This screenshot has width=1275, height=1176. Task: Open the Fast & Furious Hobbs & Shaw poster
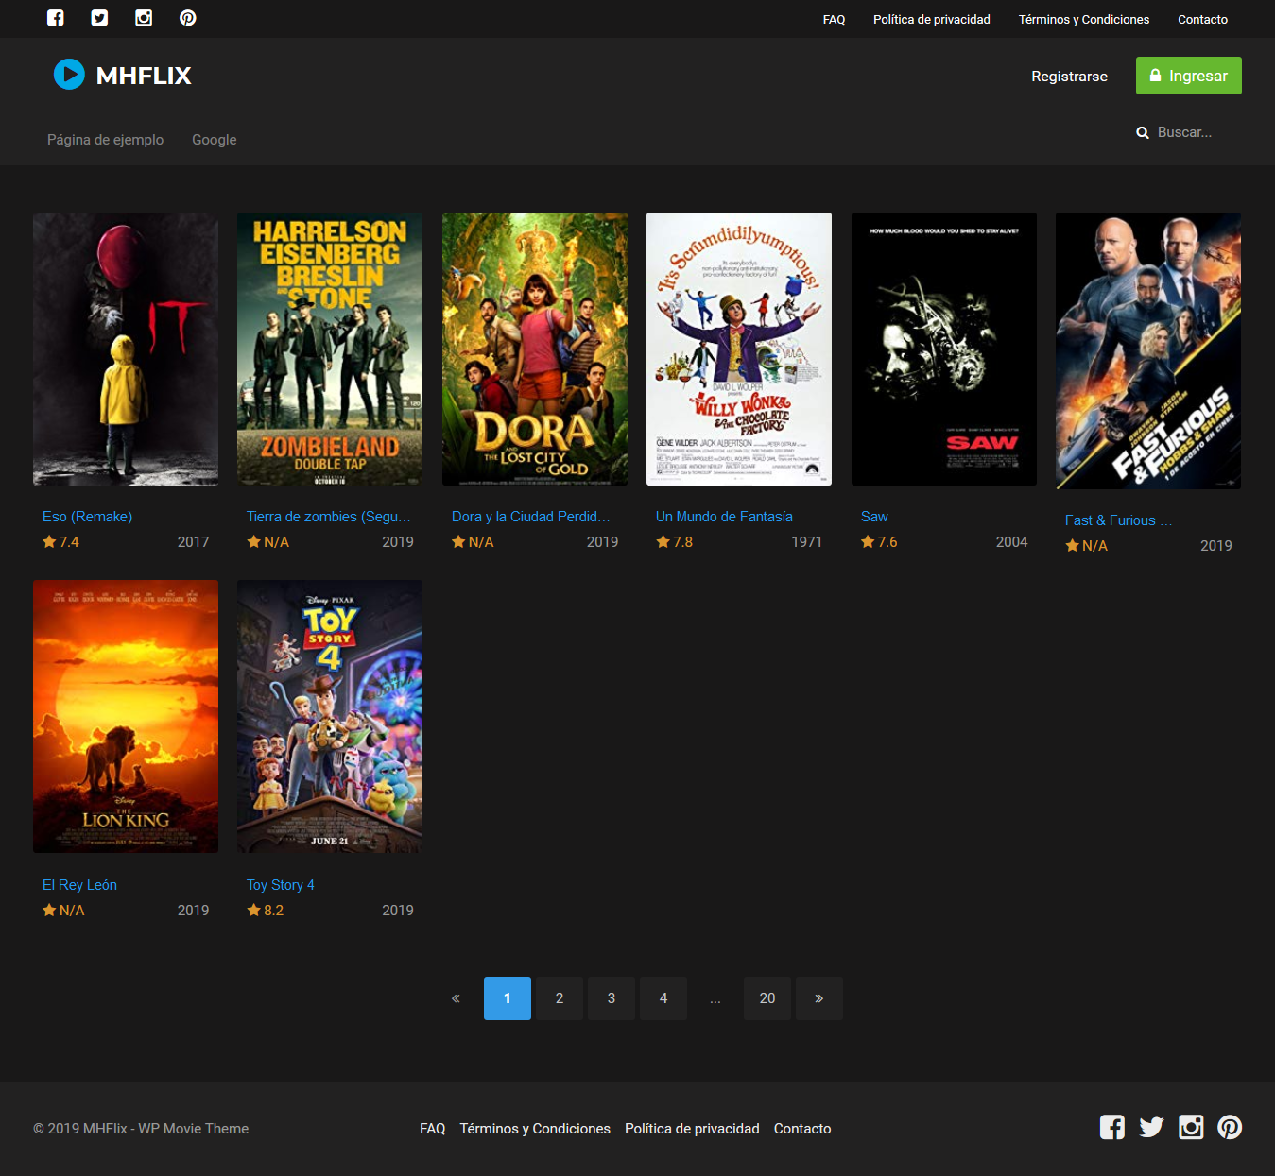click(x=1148, y=350)
